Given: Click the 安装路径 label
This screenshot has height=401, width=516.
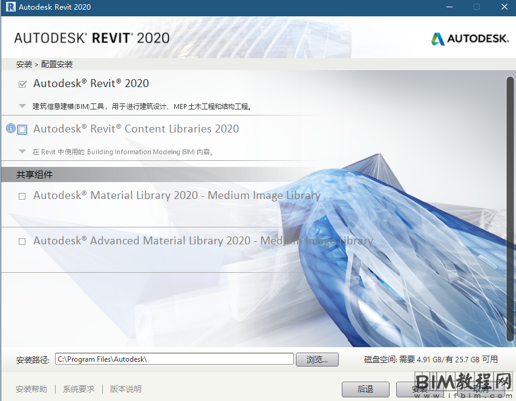Looking at the screenshot, I should point(33,359).
